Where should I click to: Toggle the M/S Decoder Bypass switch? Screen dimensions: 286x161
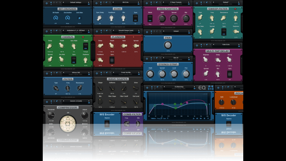[229, 124]
